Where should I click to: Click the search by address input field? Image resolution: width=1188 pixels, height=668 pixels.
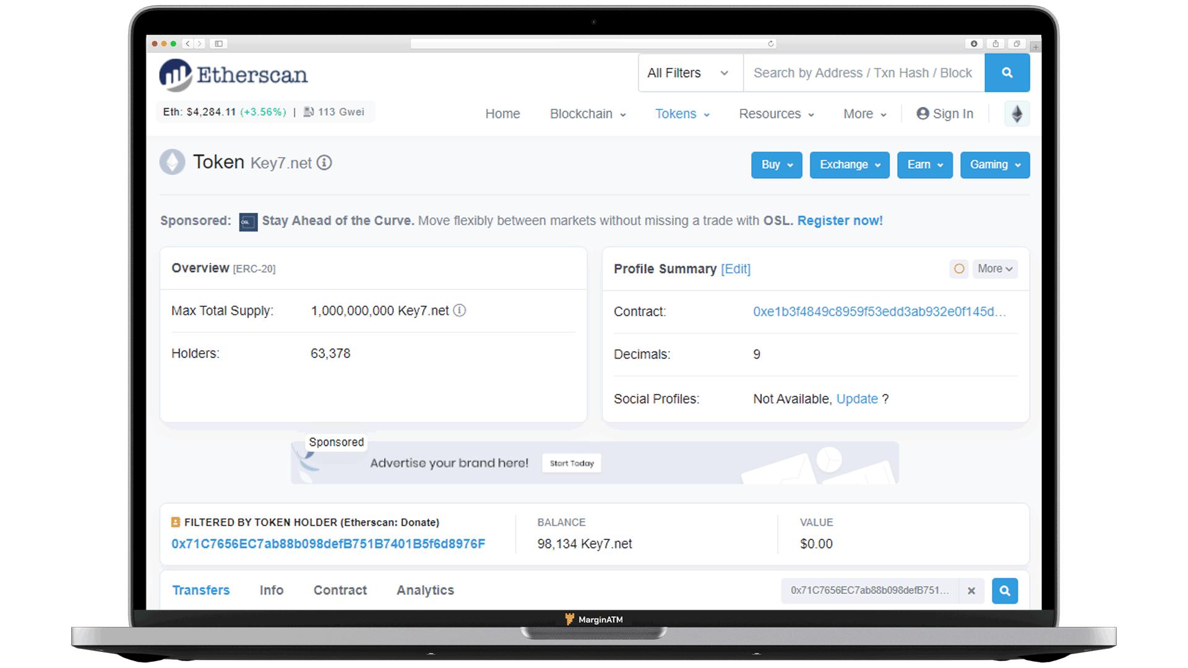point(863,72)
